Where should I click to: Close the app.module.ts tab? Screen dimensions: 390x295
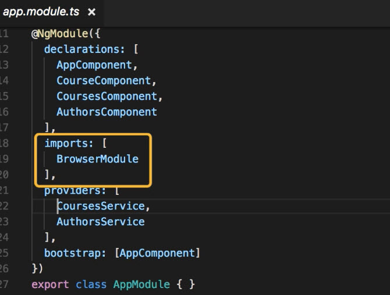[x=91, y=12]
